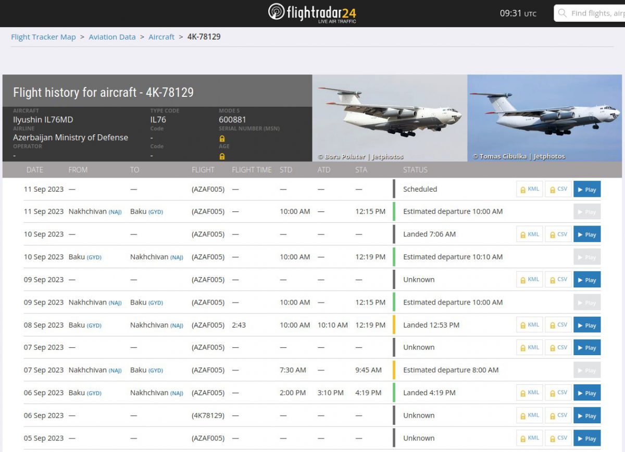The image size is (625, 452).
Task: Click the age lock icon
Action: tap(222, 156)
